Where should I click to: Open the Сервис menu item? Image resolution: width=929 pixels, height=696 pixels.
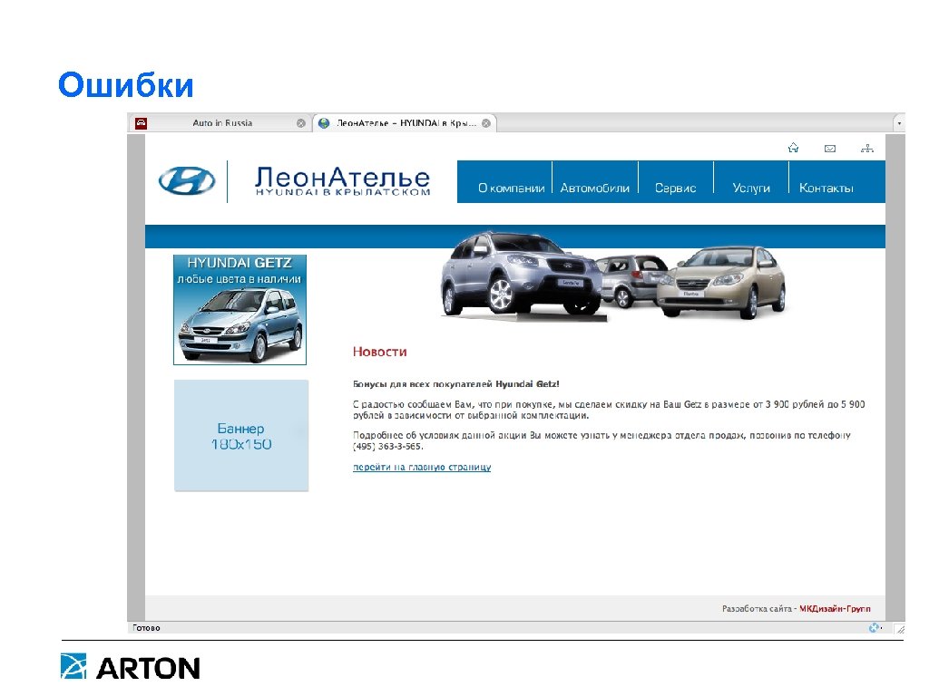click(675, 188)
